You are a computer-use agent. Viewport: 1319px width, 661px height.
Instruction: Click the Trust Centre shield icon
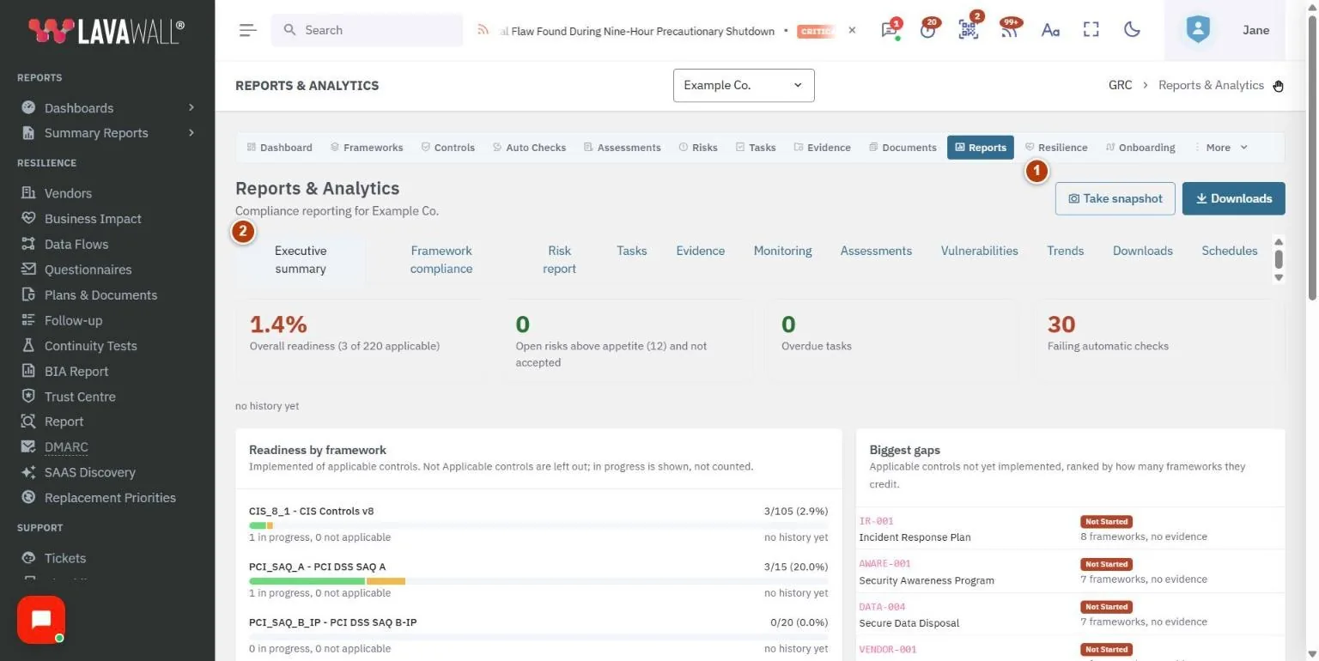28,397
